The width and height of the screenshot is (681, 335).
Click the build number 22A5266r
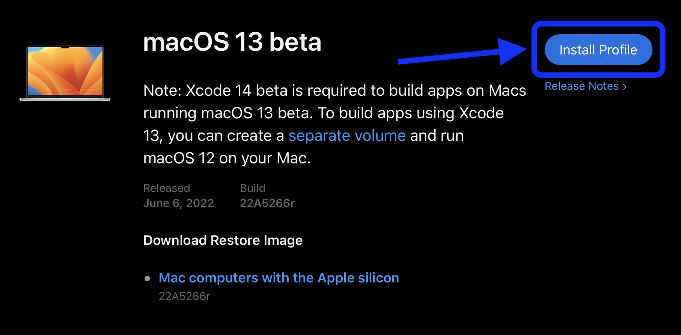(x=268, y=203)
